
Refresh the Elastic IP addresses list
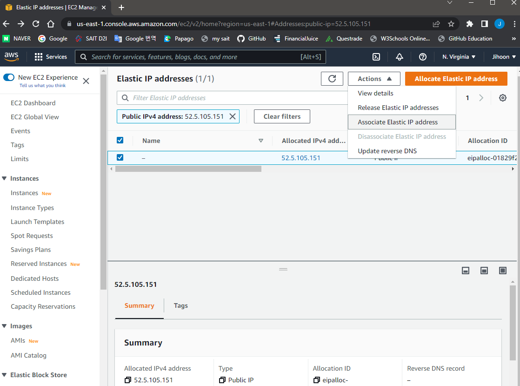point(332,79)
